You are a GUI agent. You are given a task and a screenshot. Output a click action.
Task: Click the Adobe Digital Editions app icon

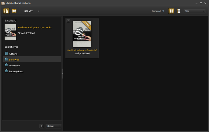(x=3, y=3)
